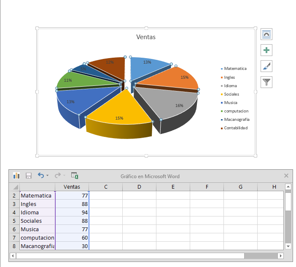Select Contabilidad legend entry

click(x=234, y=128)
